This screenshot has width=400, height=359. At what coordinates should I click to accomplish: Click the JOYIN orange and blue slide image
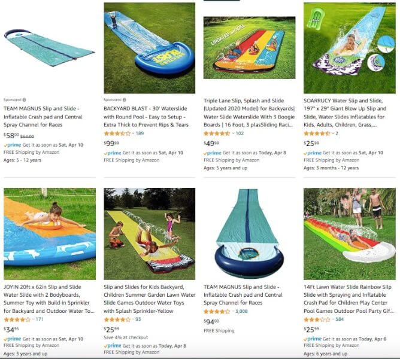50,234
